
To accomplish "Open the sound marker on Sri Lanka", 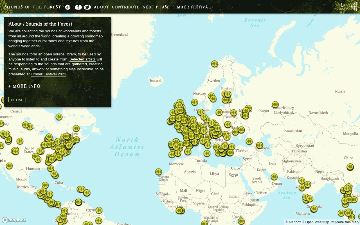I will point(314,209).
